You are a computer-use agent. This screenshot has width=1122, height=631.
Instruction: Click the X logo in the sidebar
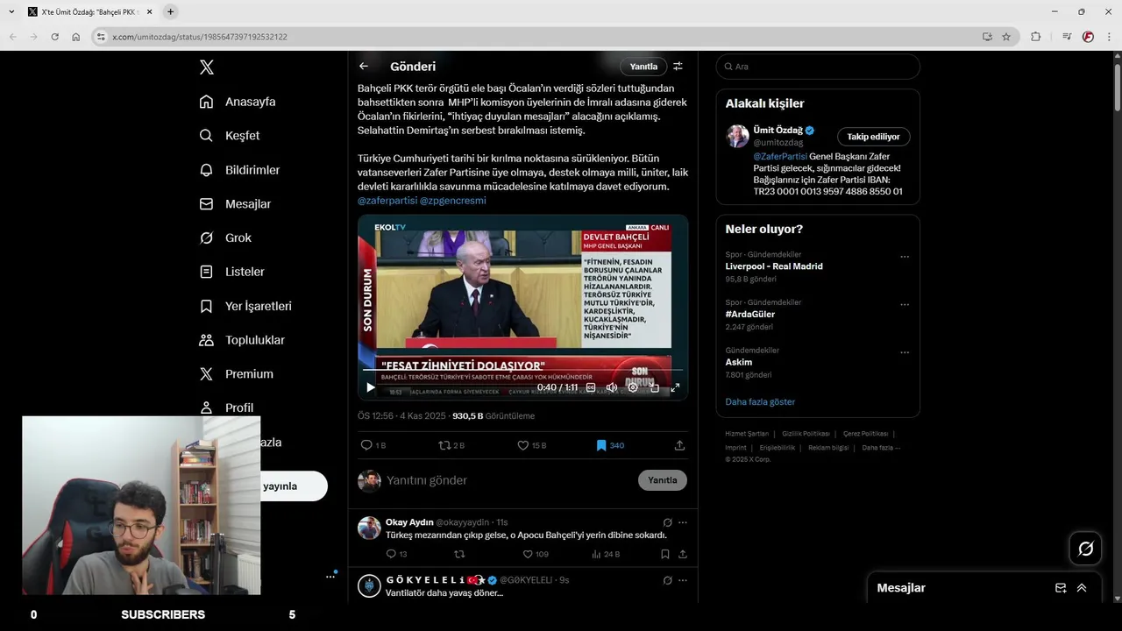tap(206, 67)
